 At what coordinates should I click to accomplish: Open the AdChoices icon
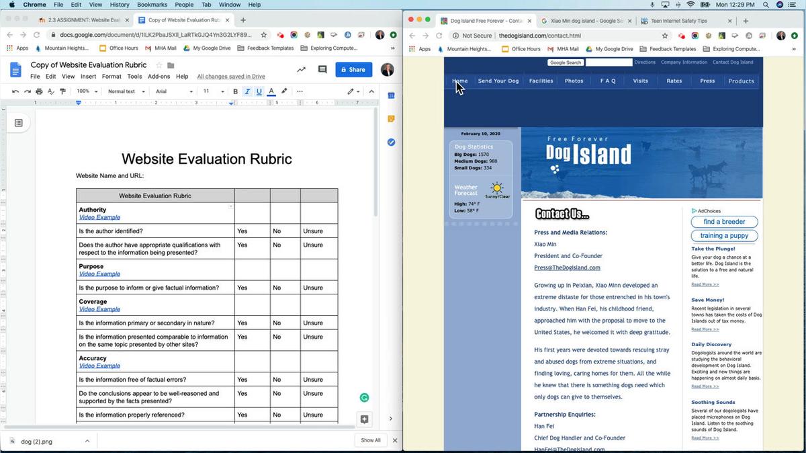click(x=695, y=211)
